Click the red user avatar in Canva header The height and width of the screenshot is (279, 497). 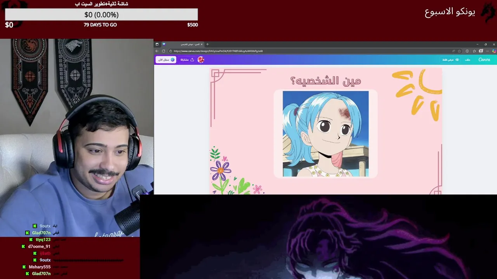(x=201, y=60)
